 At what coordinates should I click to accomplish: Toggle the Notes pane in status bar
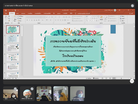pos(89,78)
